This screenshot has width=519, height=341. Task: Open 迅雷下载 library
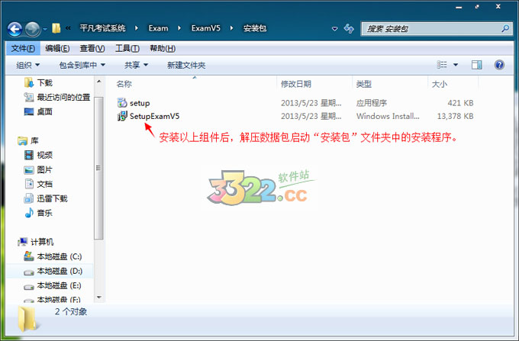(x=53, y=198)
